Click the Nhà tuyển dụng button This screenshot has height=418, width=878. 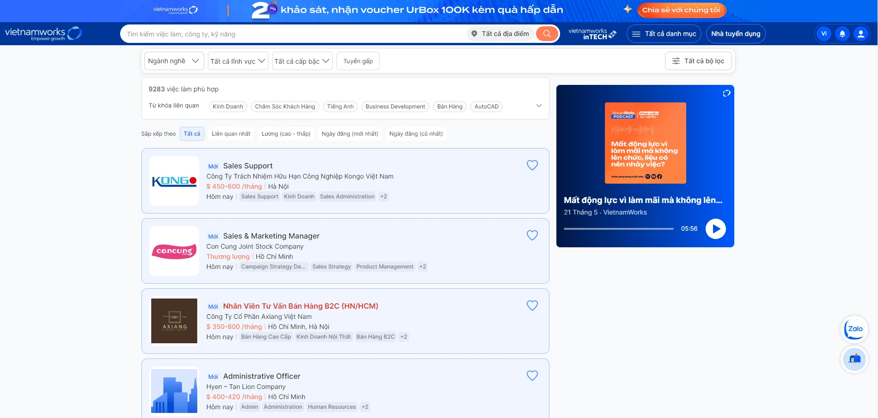pos(736,34)
